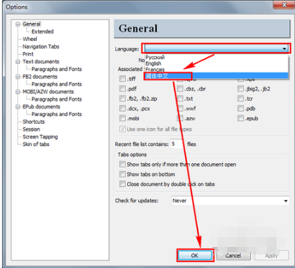295x268 pixels.
Task: Toggle Show tabs on bottom
Action: [122, 174]
